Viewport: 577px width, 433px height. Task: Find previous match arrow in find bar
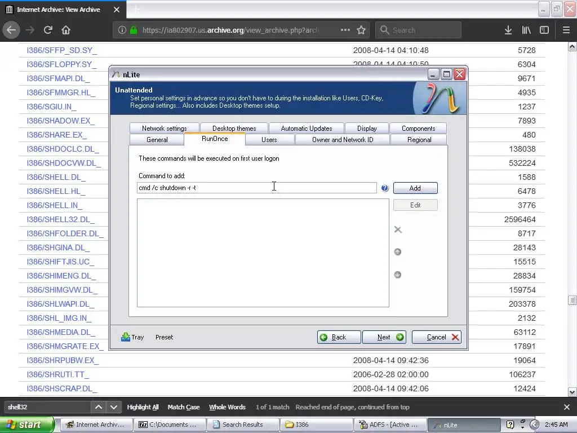[x=99, y=407]
